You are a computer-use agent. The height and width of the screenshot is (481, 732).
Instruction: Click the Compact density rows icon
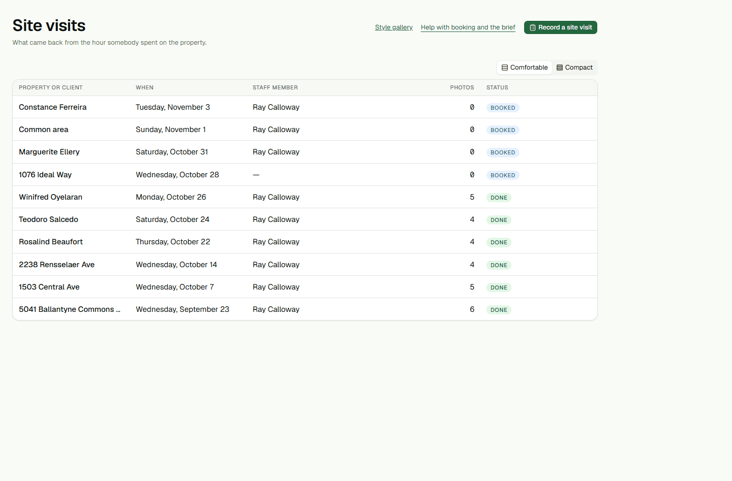(x=560, y=68)
